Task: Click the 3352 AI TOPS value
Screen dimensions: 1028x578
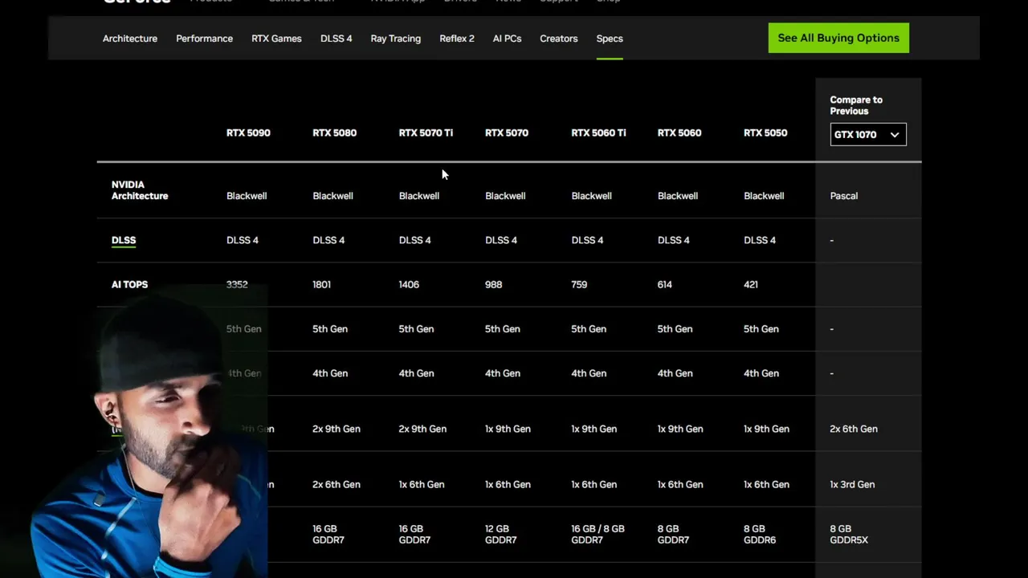Action: click(237, 284)
